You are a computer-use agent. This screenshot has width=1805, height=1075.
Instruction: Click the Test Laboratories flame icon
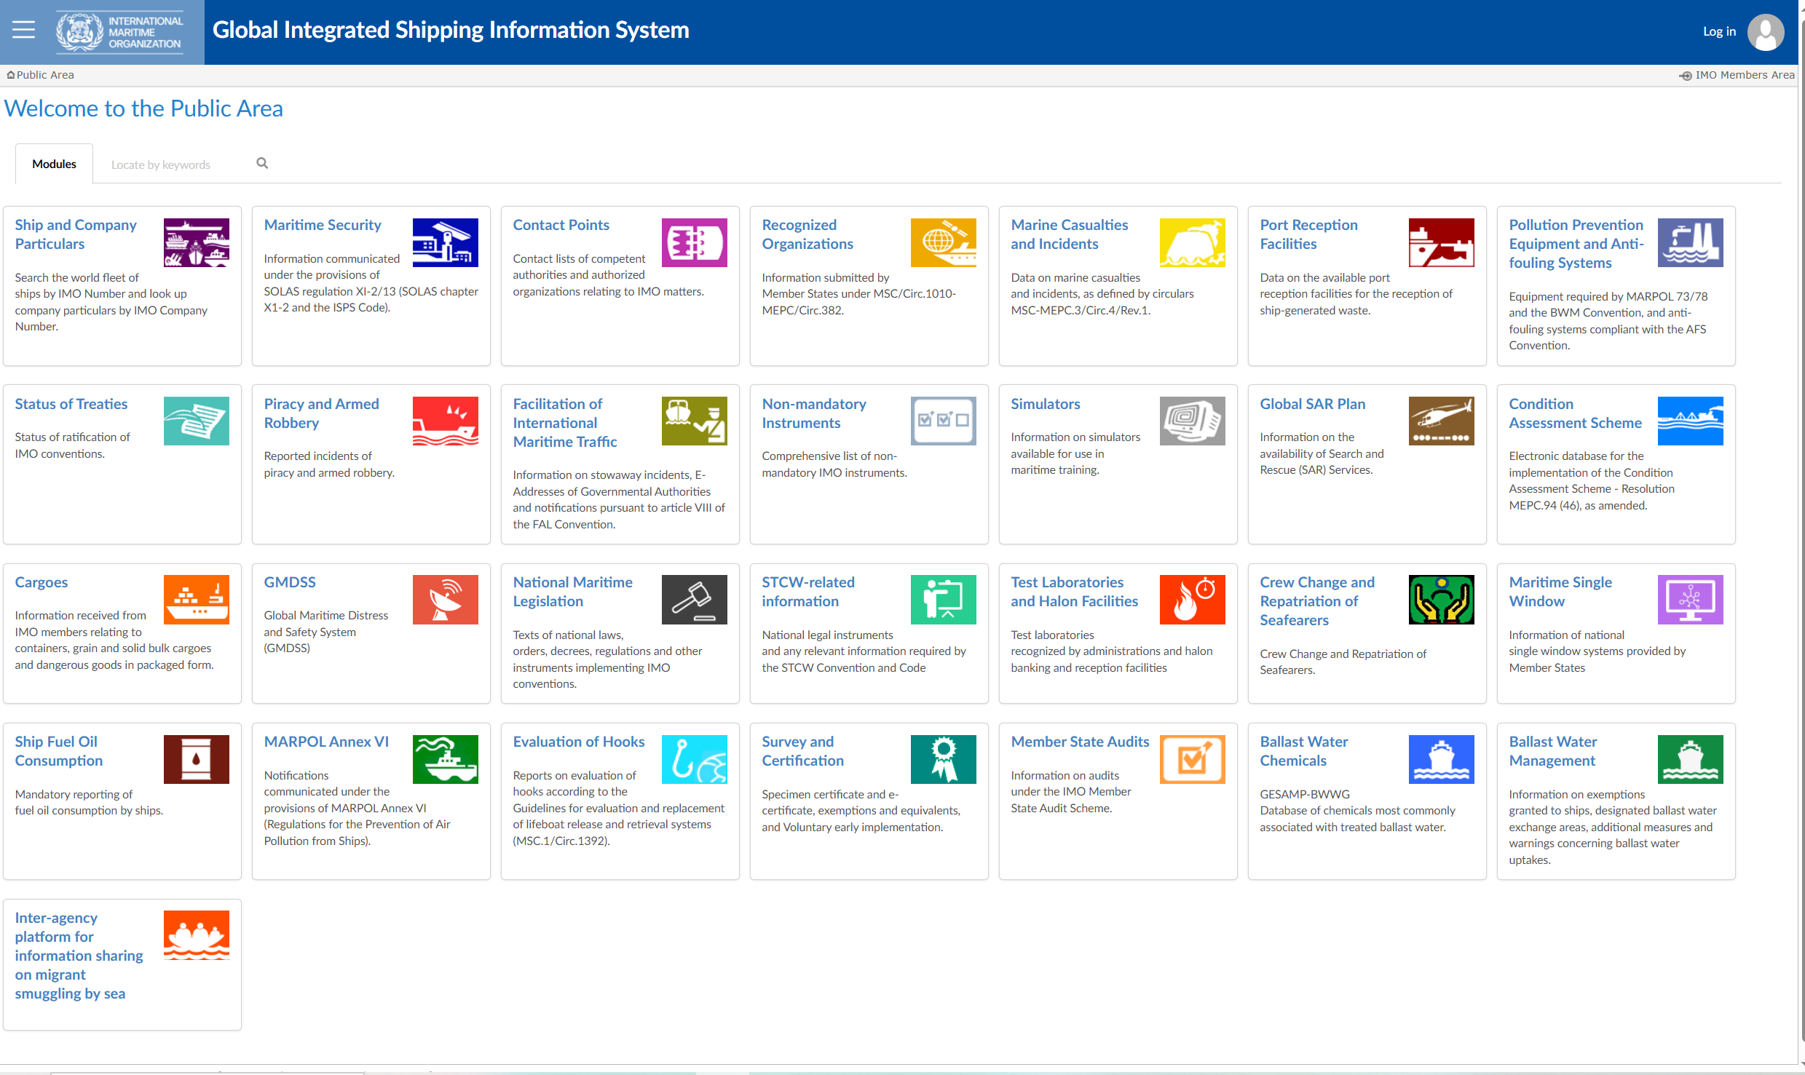coord(1191,599)
